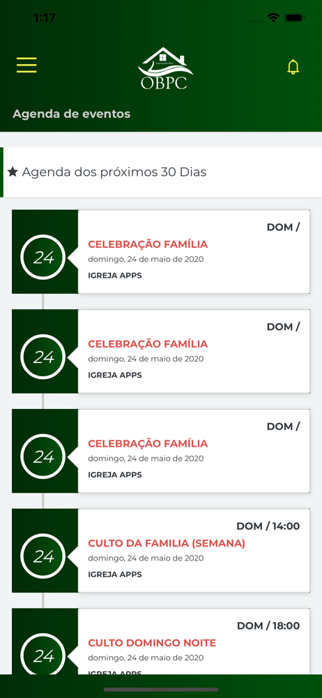Tap the 24 date circle for Culto Domingo Noite
Viewport: 322px width, 698px height.
(x=43, y=657)
